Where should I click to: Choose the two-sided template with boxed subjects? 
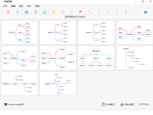point(58,58)
